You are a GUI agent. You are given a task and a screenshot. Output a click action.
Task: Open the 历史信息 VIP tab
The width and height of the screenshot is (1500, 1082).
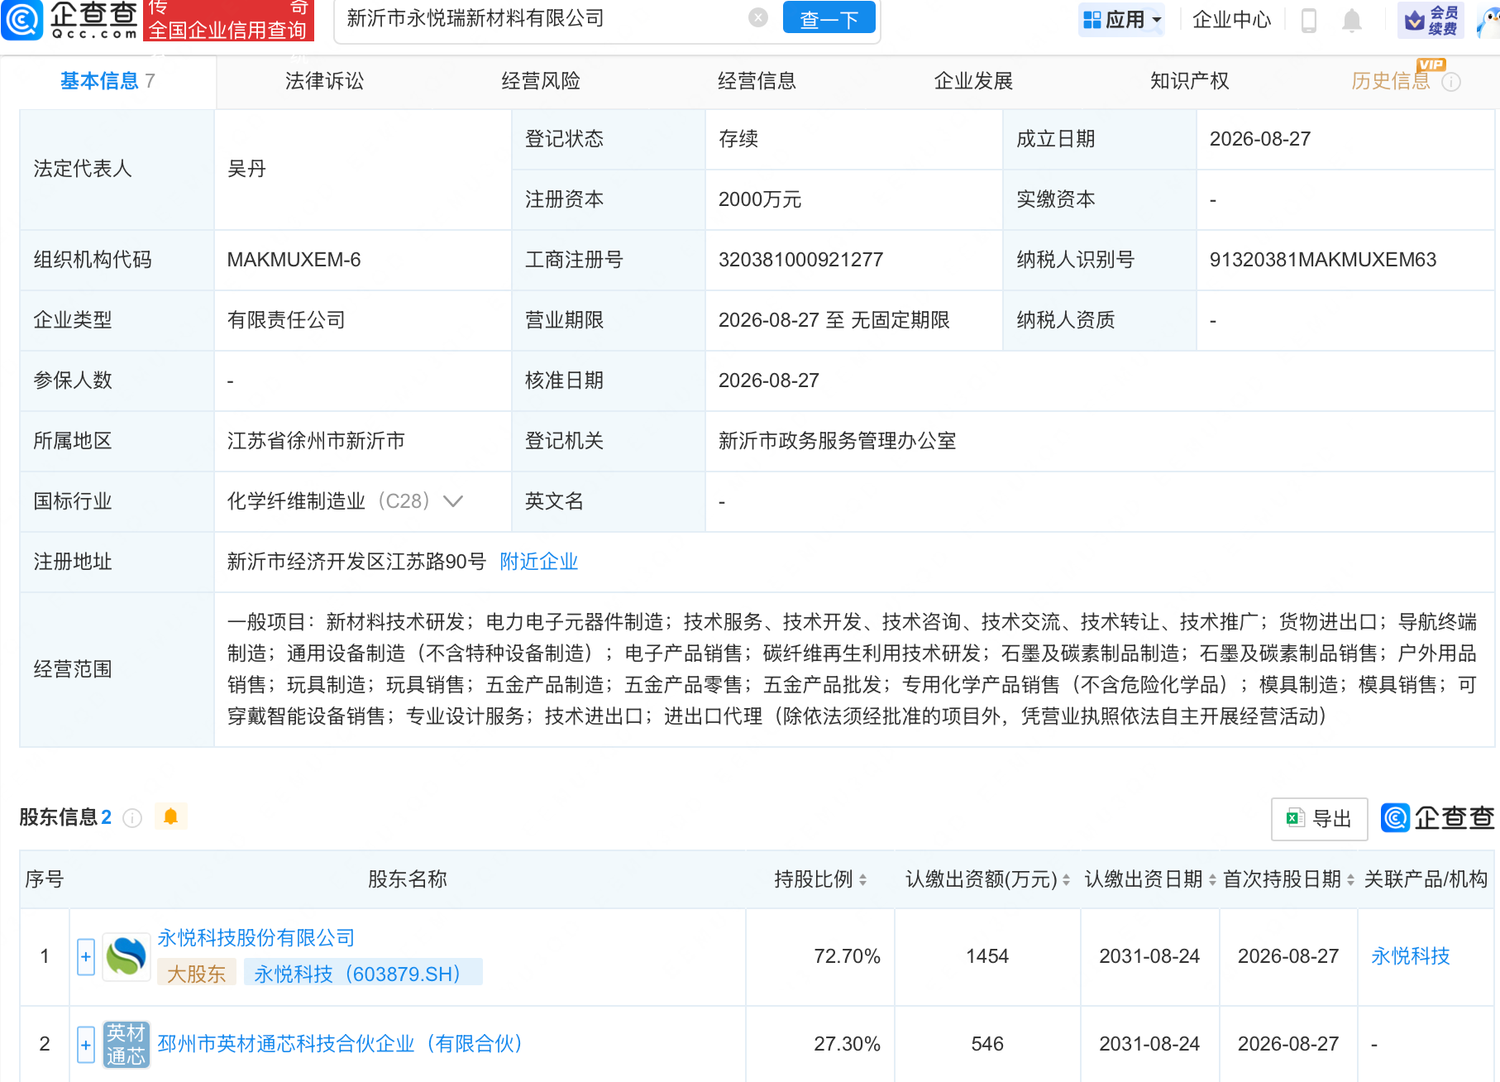[1391, 81]
